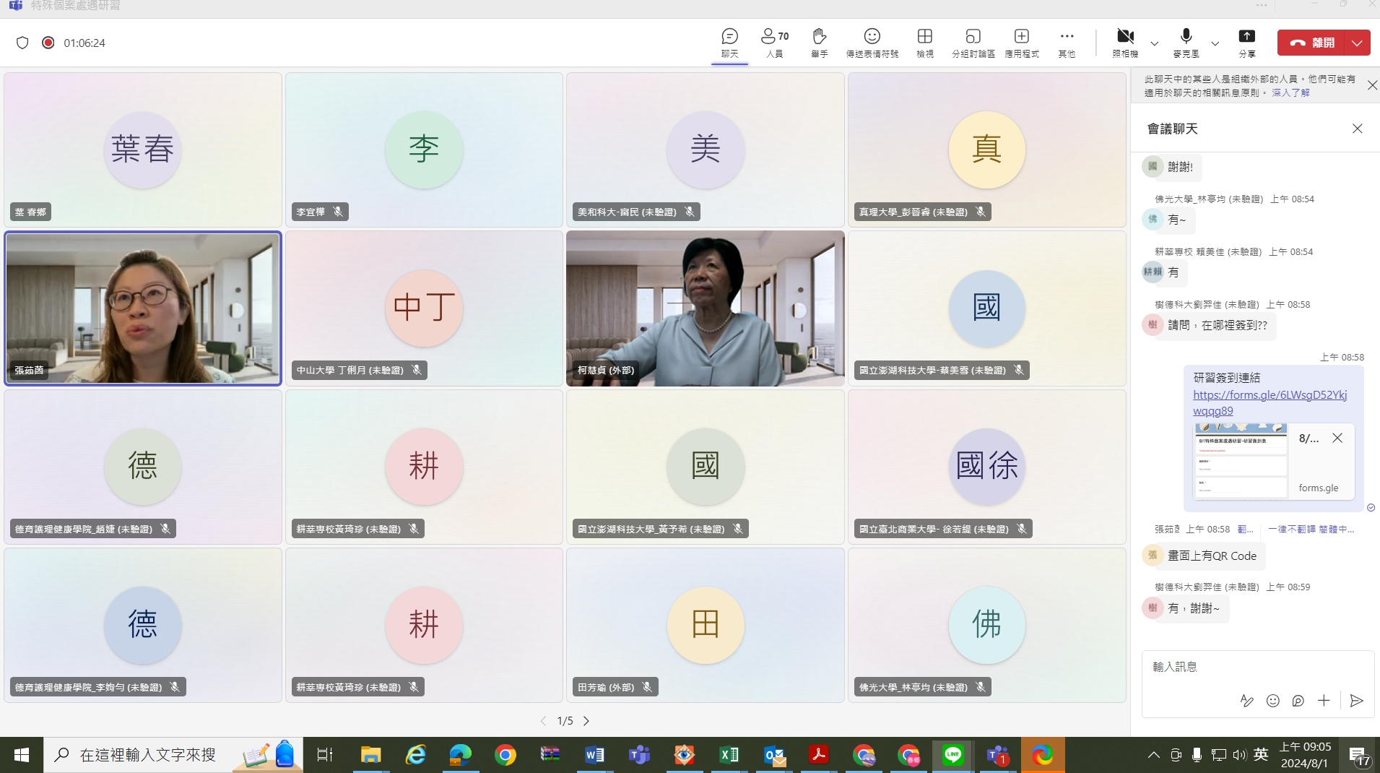This screenshot has width=1380, height=773.
Task: Open the reactions (傳送表情符號) menu
Action: coord(872,43)
